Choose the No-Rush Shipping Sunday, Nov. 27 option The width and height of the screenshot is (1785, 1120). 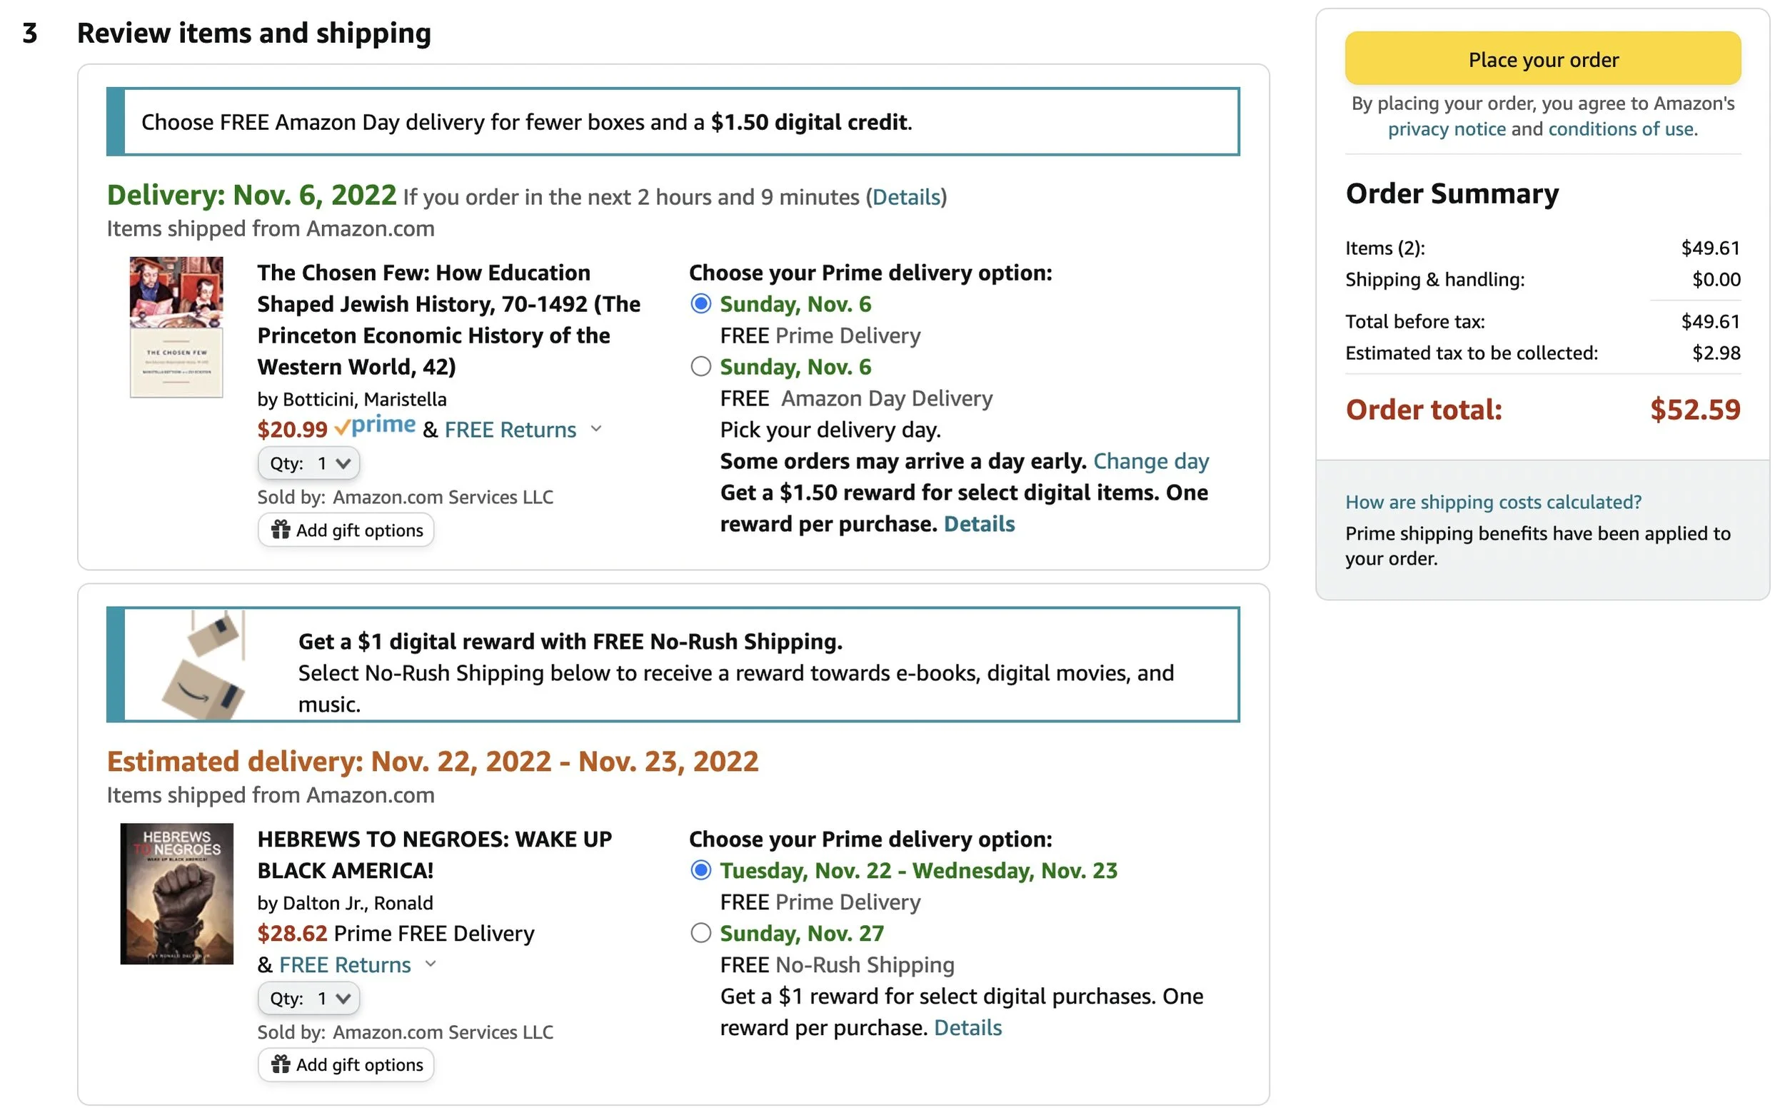click(x=700, y=932)
